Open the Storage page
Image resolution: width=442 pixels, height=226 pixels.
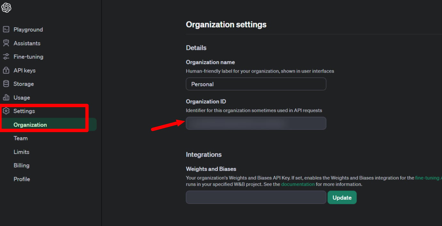(24, 84)
